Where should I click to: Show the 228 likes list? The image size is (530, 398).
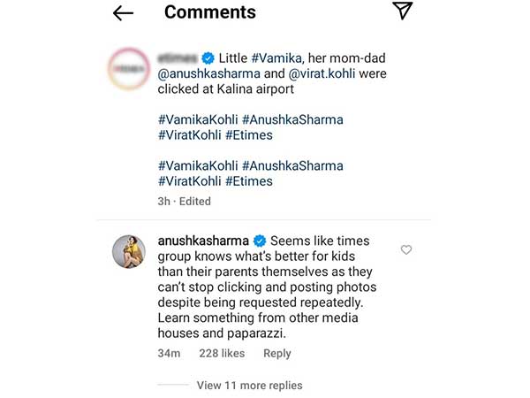[222, 353]
